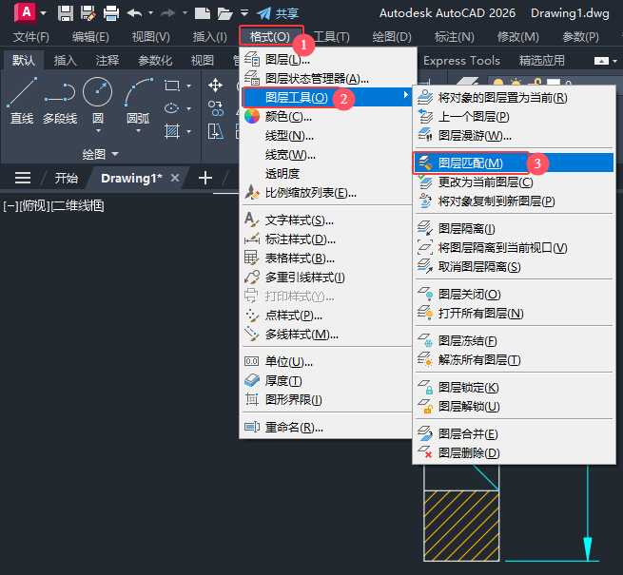Viewport: 623px width, 575px height.
Task: Choose 图层冻结 (Layer Freeze) in submenu
Action: pyautogui.click(x=467, y=341)
